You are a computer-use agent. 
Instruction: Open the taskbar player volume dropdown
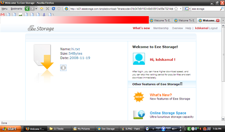[176, 129]
